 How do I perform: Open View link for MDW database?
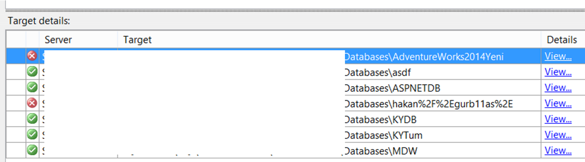click(558, 151)
